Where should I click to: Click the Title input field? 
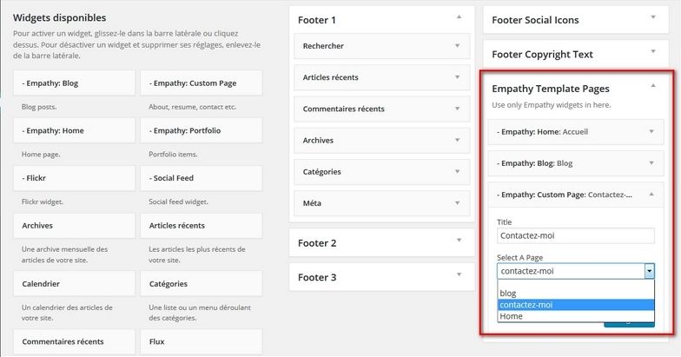click(575, 235)
